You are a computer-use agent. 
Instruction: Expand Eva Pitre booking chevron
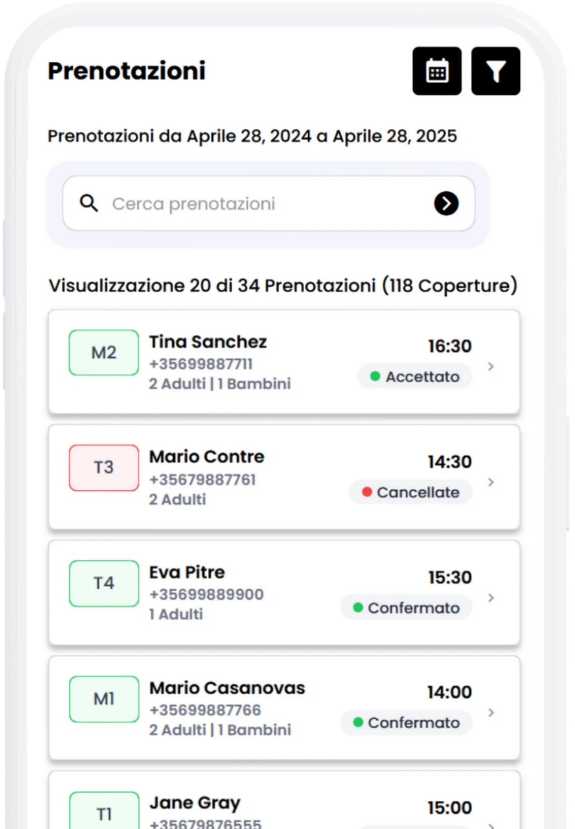coord(491,597)
